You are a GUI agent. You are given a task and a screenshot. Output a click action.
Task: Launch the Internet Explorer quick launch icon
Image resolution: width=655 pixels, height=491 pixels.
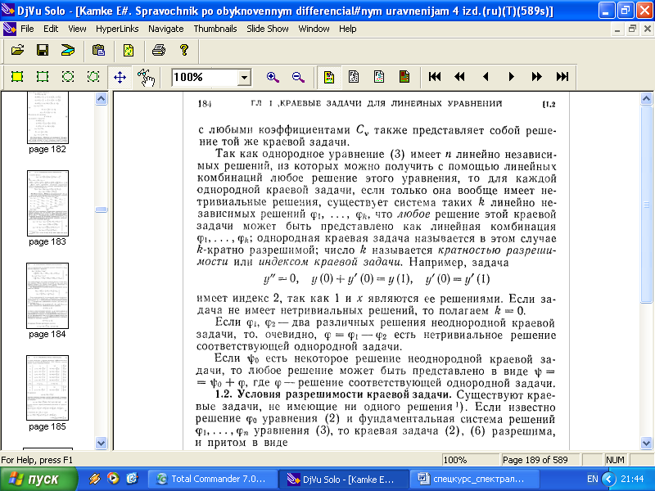pyautogui.click(x=132, y=478)
